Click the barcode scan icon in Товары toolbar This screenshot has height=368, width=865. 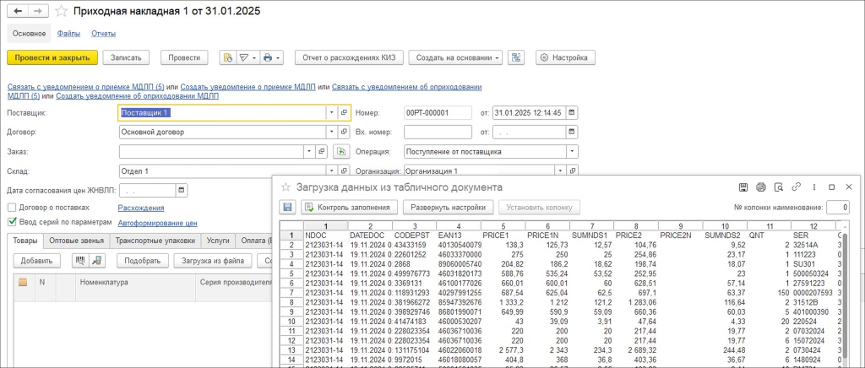pos(80,261)
